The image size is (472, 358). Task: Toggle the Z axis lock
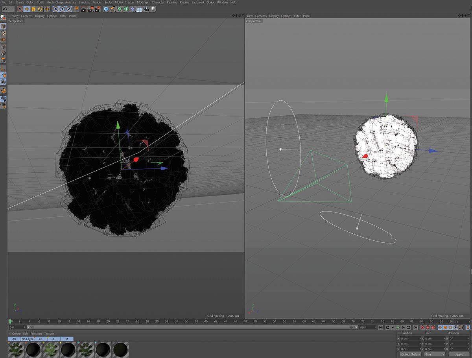point(69,9)
